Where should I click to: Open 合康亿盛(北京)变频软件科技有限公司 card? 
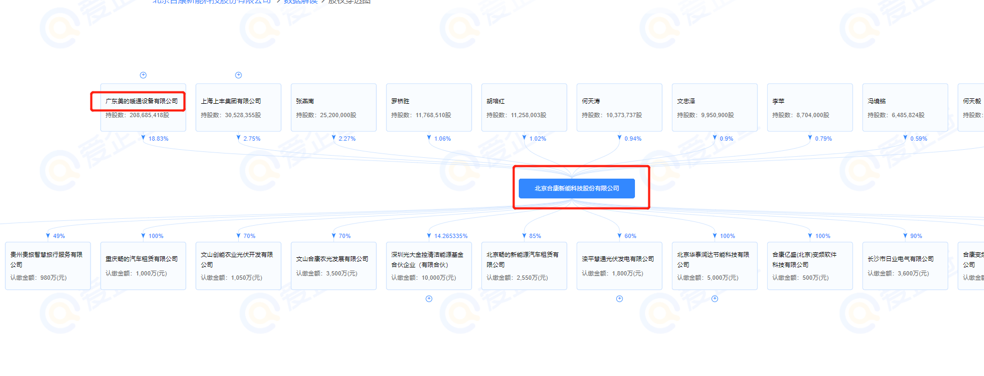tap(810, 266)
